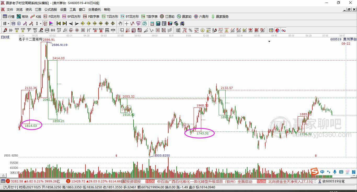This screenshot has height=192, width=357.
Task: Click the Sogou input method S icon
Action: 314,172
